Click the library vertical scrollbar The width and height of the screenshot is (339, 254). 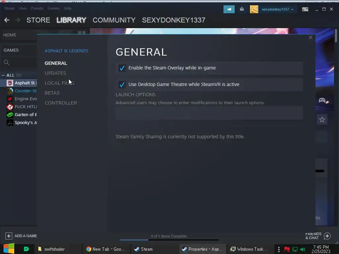(336, 36)
